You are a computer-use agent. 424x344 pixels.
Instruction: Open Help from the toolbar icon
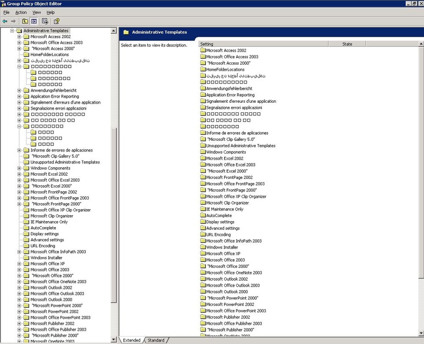point(56,21)
